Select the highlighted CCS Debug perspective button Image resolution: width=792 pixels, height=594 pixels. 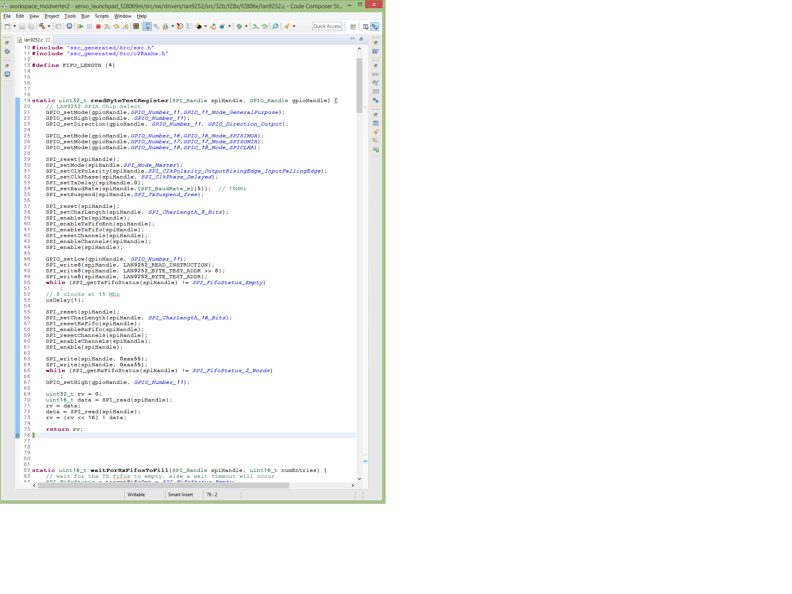tap(375, 27)
